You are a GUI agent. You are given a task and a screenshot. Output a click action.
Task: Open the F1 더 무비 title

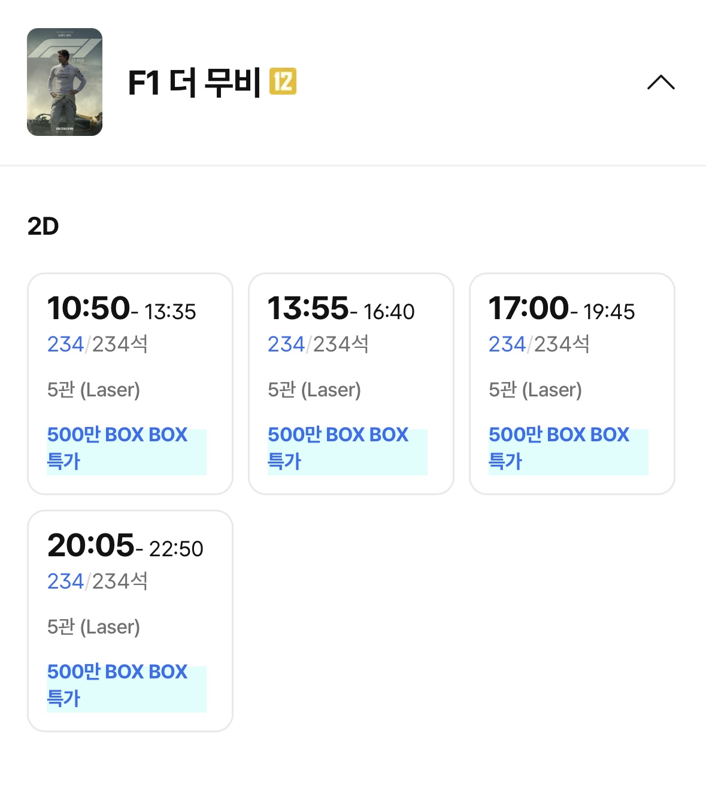point(194,82)
